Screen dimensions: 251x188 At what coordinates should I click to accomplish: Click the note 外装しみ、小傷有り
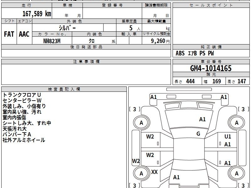pyautogui.click(x=24, y=106)
